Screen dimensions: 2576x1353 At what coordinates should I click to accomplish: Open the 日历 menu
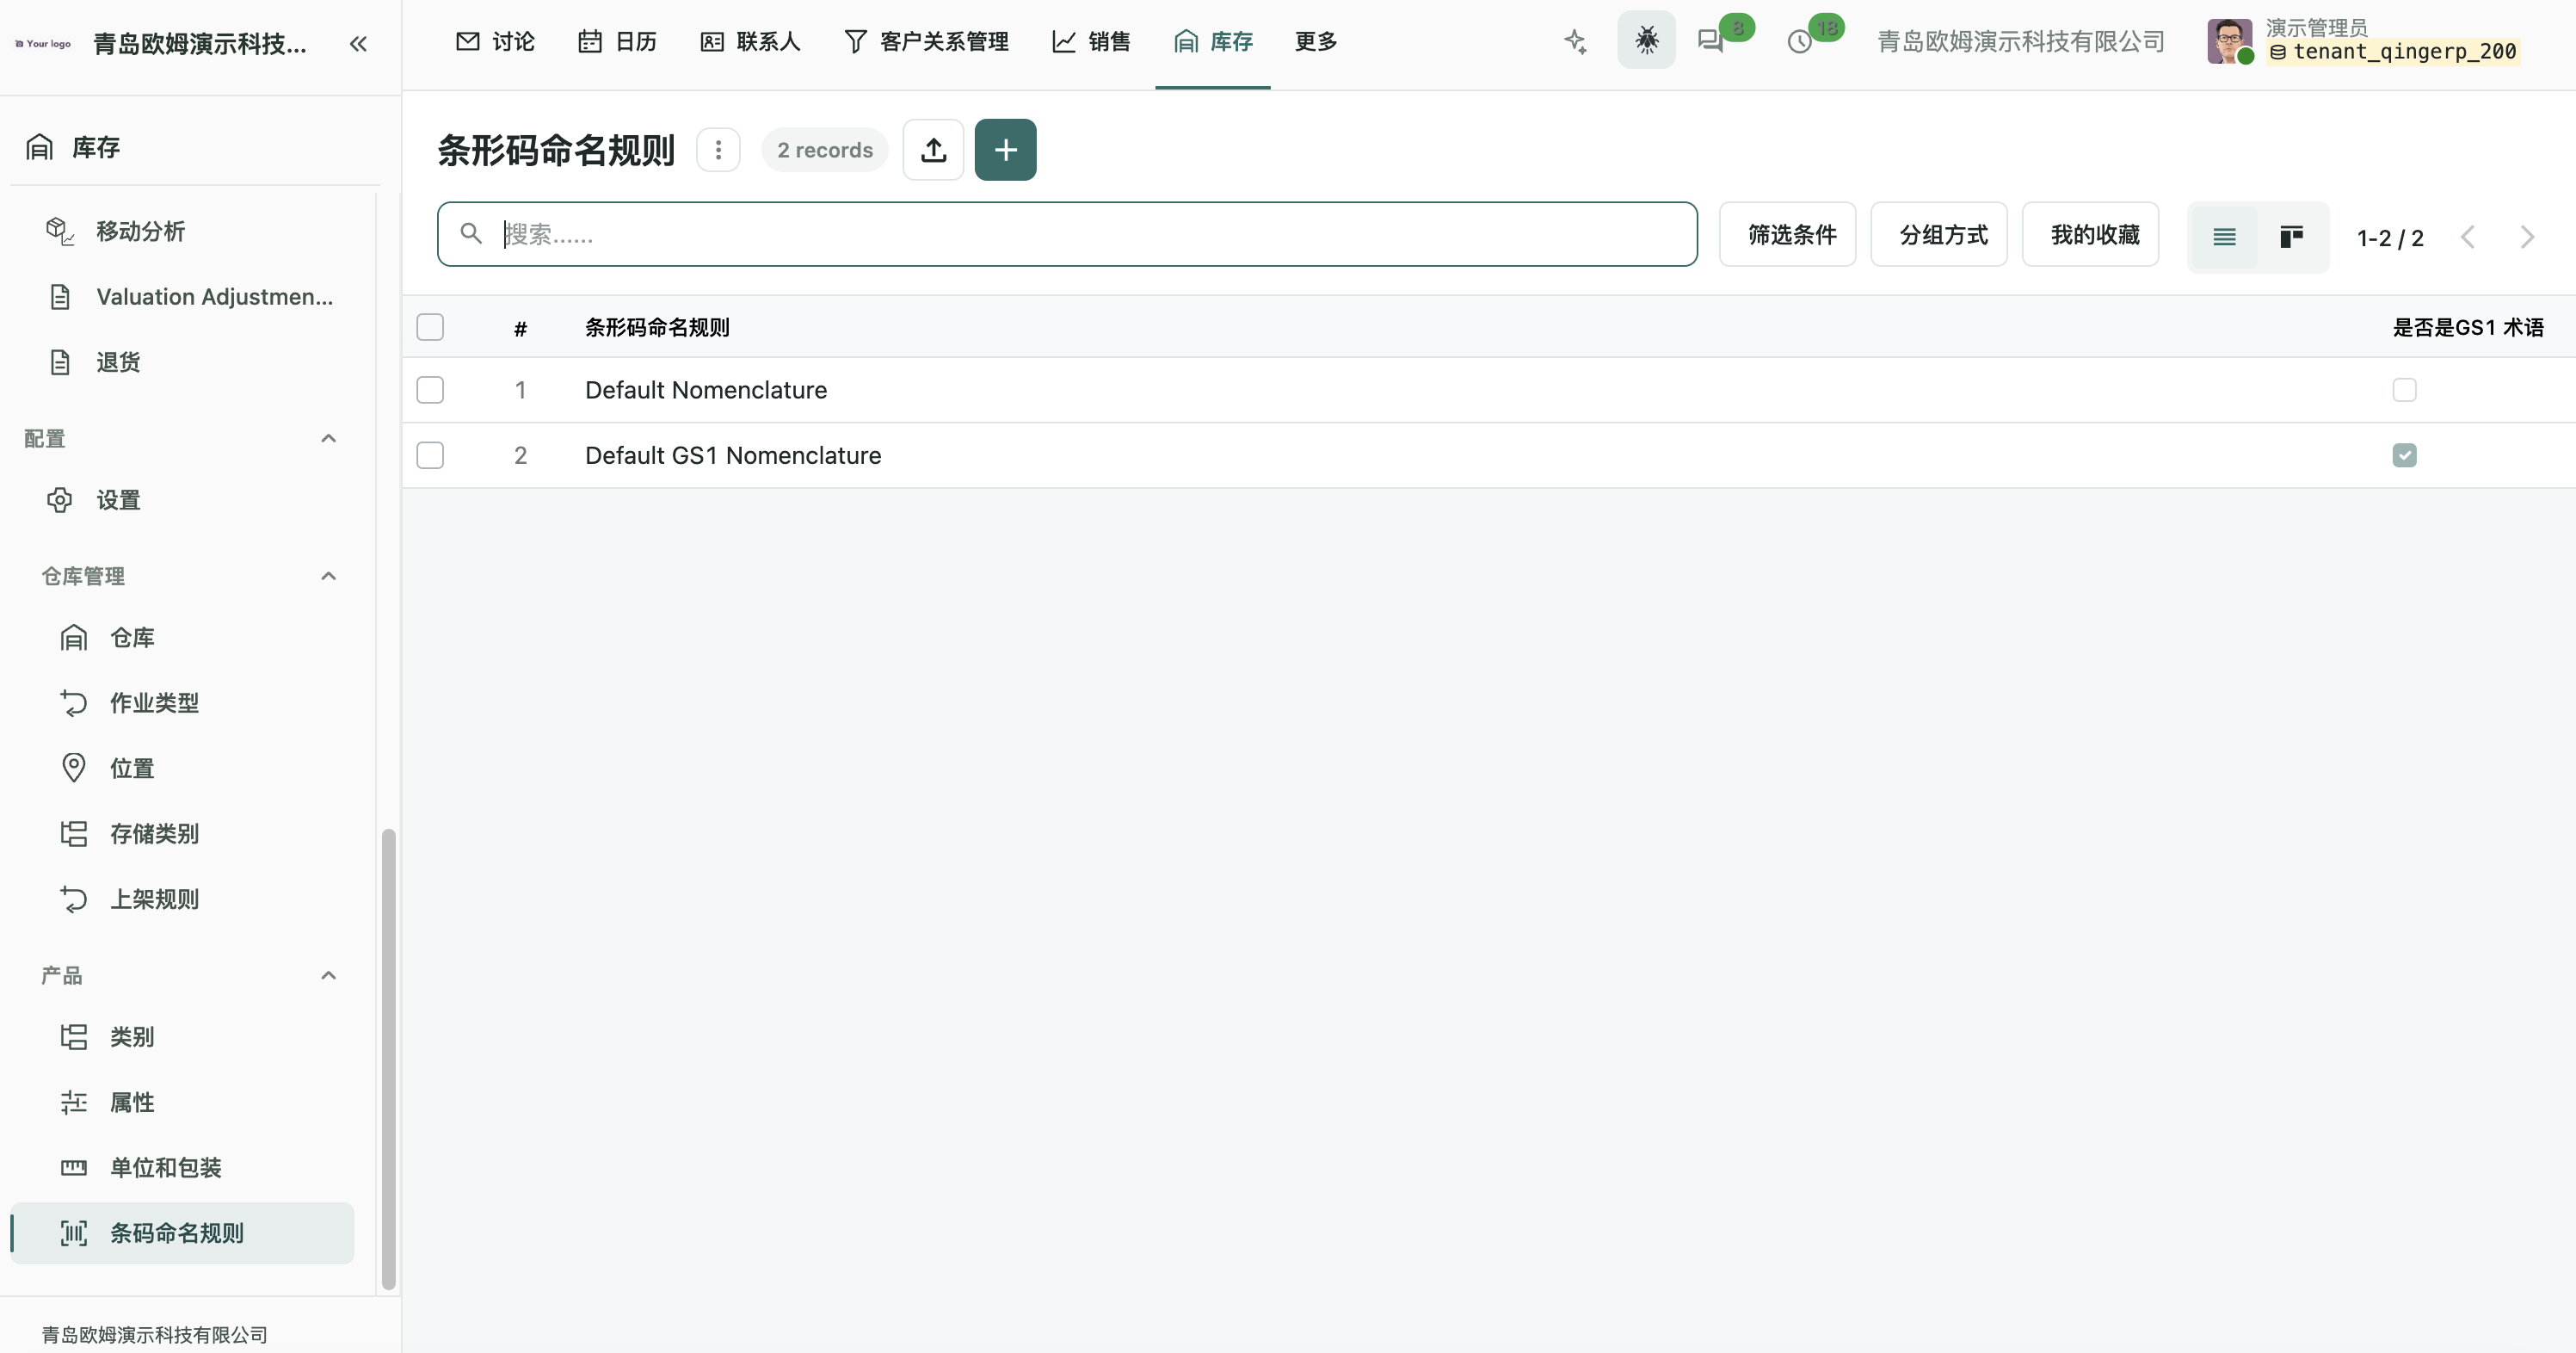pyautogui.click(x=617, y=41)
